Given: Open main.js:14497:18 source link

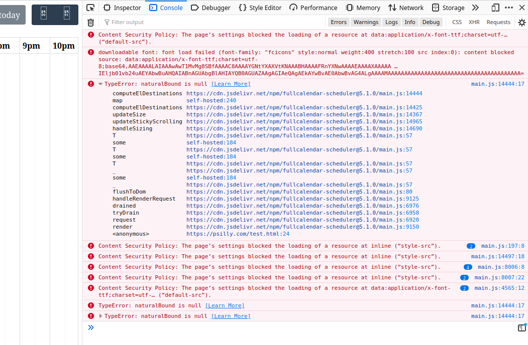Looking at the screenshot, I should click(498, 257).
